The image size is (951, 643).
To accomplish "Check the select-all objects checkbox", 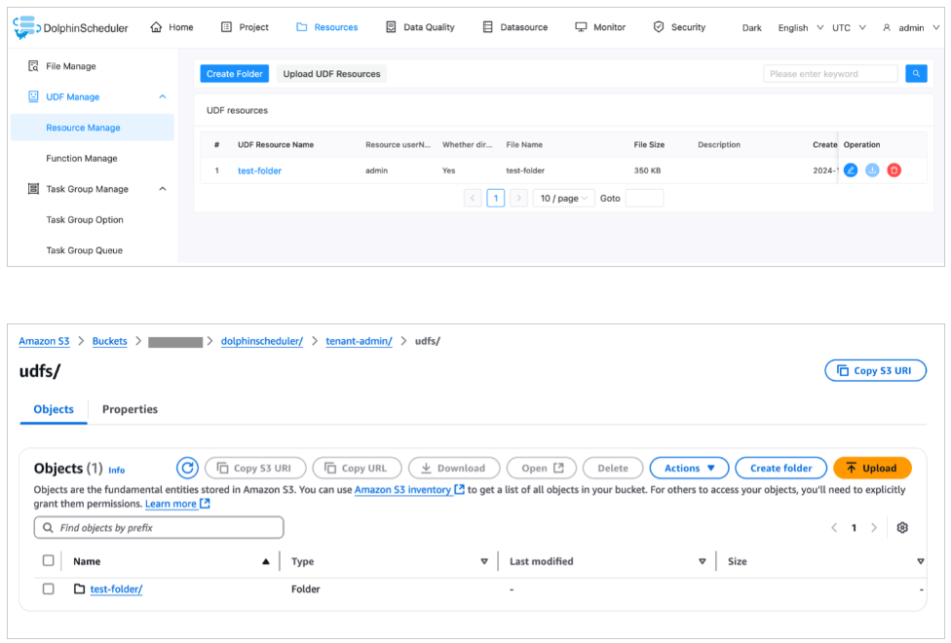I will 49,561.
